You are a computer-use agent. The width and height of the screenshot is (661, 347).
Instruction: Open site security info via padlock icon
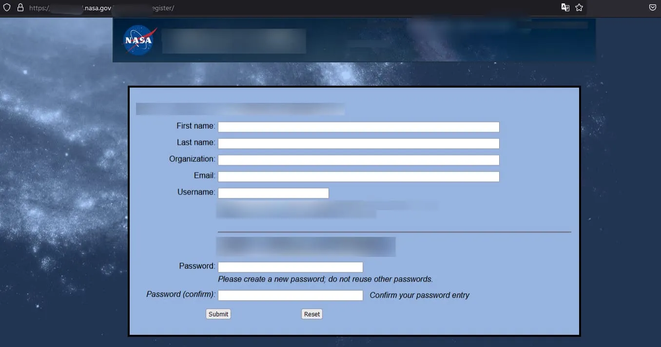point(20,8)
